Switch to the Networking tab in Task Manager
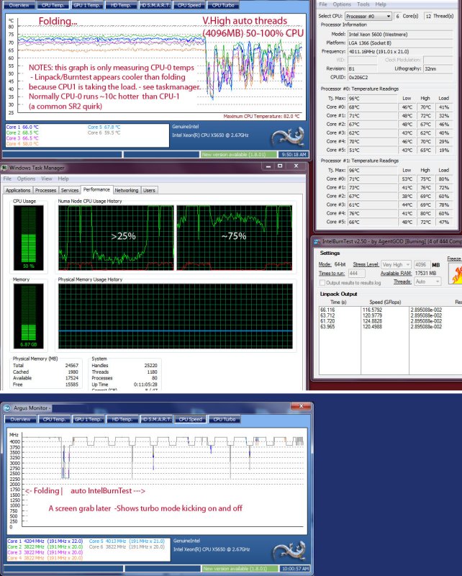462x576 pixels. tap(127, 190)
